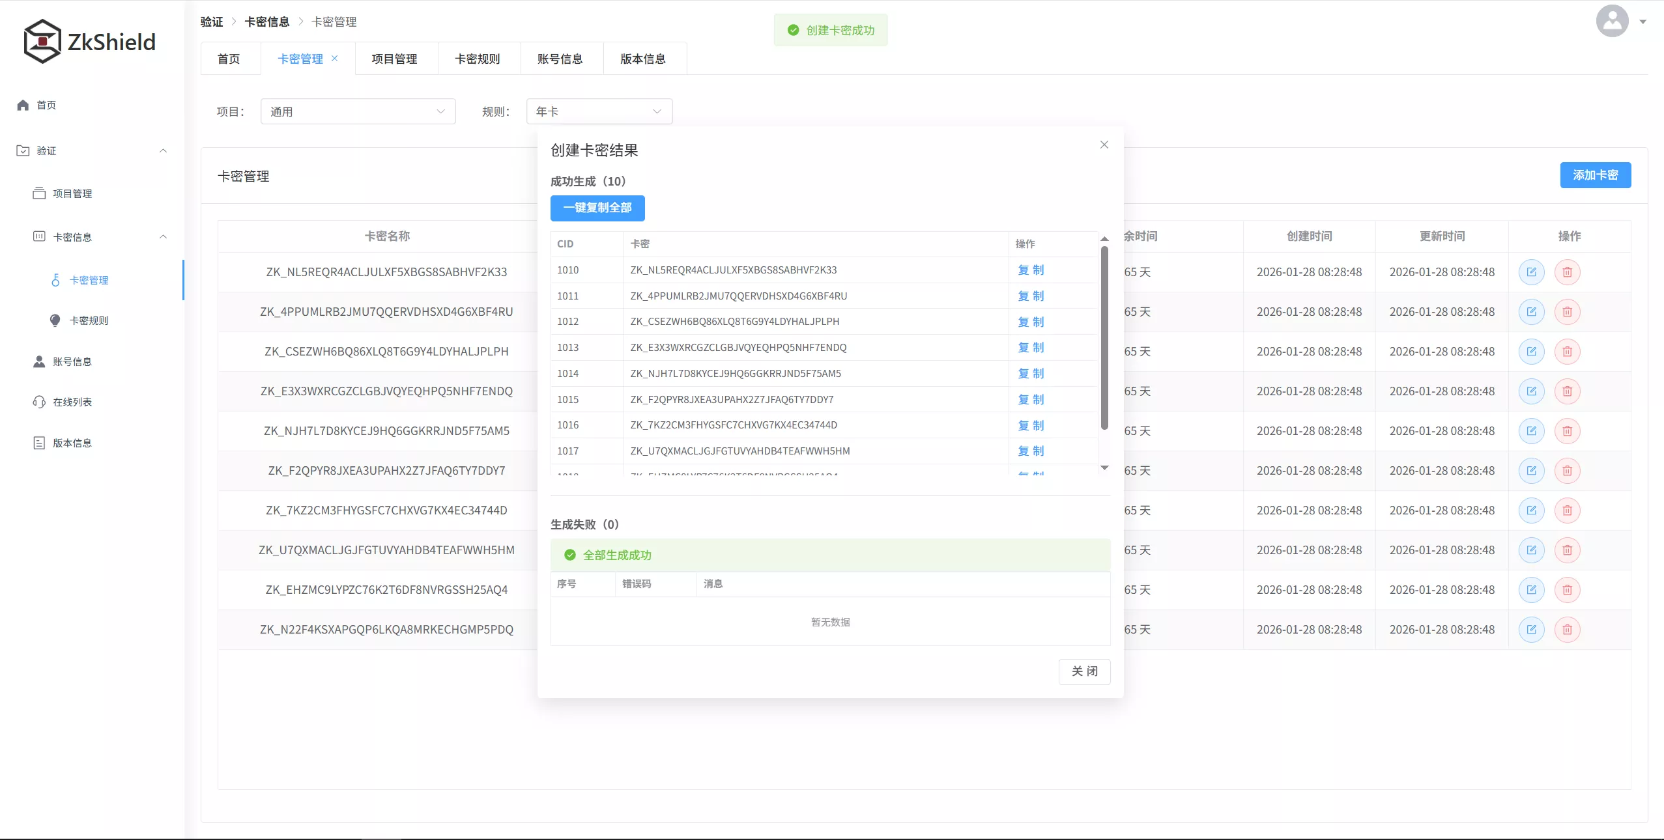Collapse the 卡密信息 section
The width and height of the screenshot is (1664, 840).
coord(163,237)
